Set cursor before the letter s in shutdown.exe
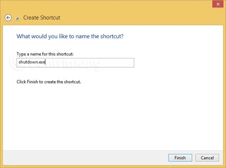Image resolution: width=226 pixels, height=168 pixels. (x=18, y=62)
